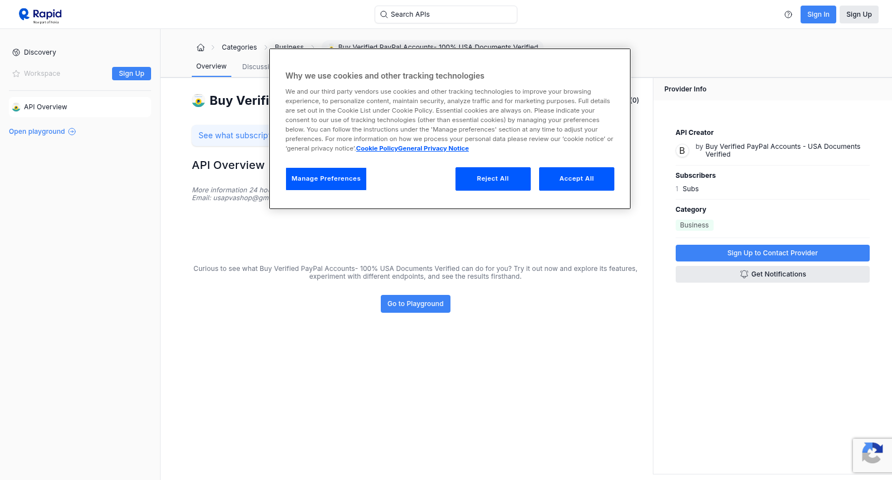The width and height of the screenshot is (892, 480).
Task: Click Accept All cookies button
Action: coord(576,179)
